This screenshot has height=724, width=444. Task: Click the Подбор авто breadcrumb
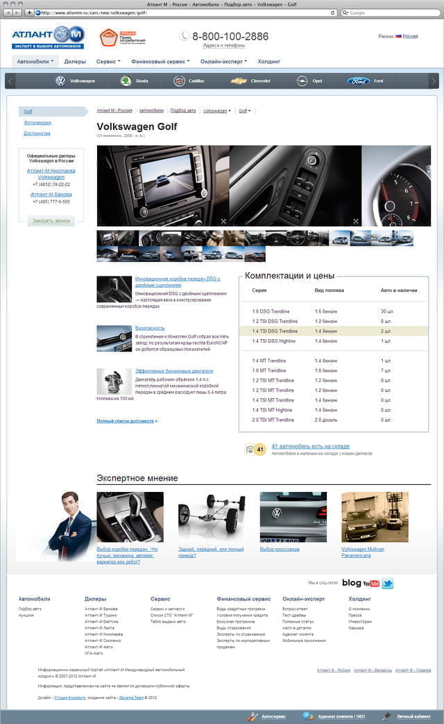click(183, 110)
